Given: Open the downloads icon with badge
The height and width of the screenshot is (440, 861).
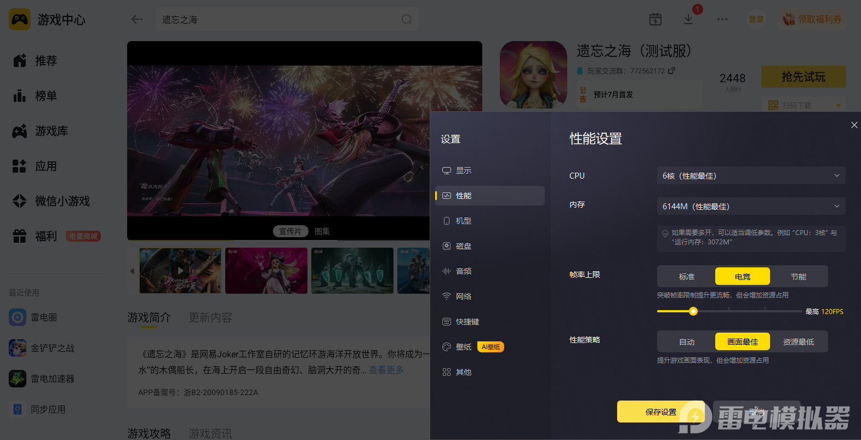Looking at the screenshot, I should [x=688, y=19].
